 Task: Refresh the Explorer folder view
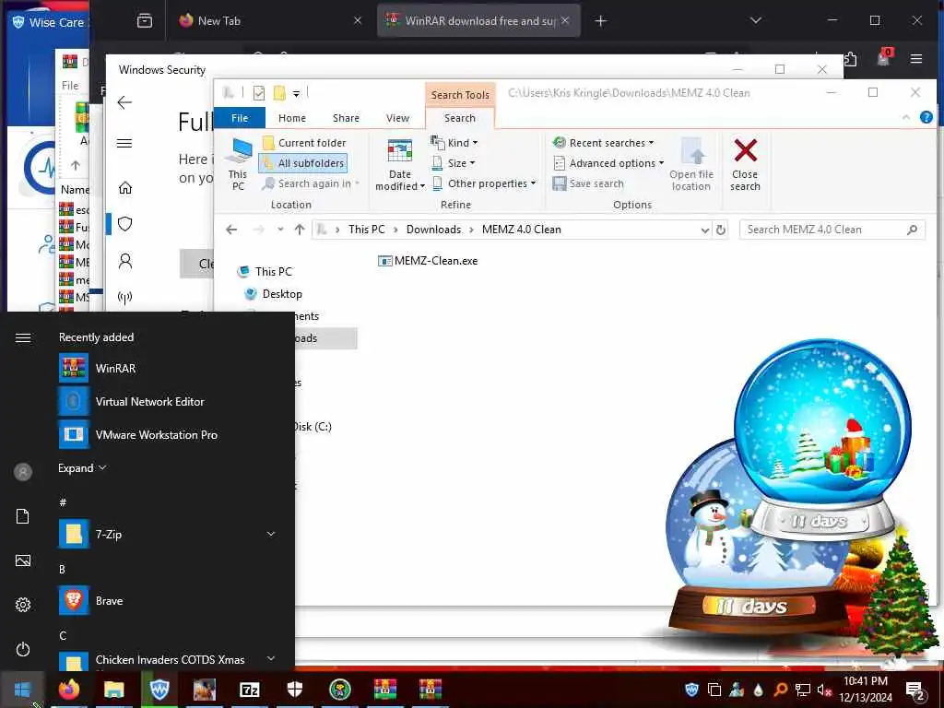[720, 230]
